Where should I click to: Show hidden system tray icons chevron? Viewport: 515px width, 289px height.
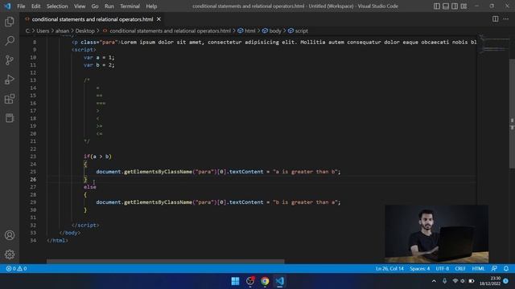(434, 281)
